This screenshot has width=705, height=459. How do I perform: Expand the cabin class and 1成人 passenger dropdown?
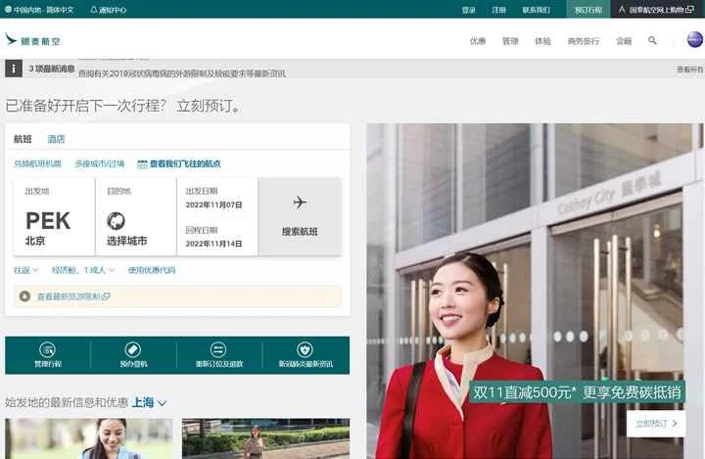83,270
